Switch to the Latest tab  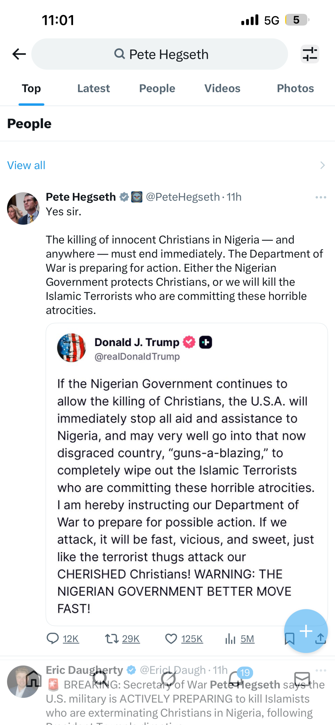click(93, 88)
